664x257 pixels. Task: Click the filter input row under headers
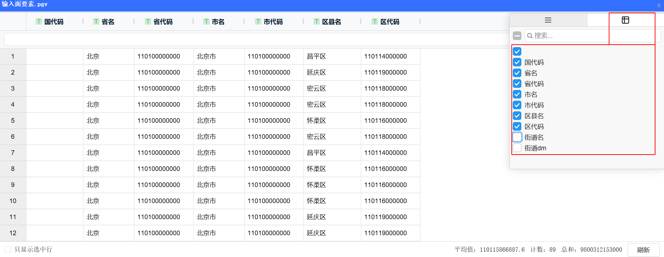click(x=250, y=39)
